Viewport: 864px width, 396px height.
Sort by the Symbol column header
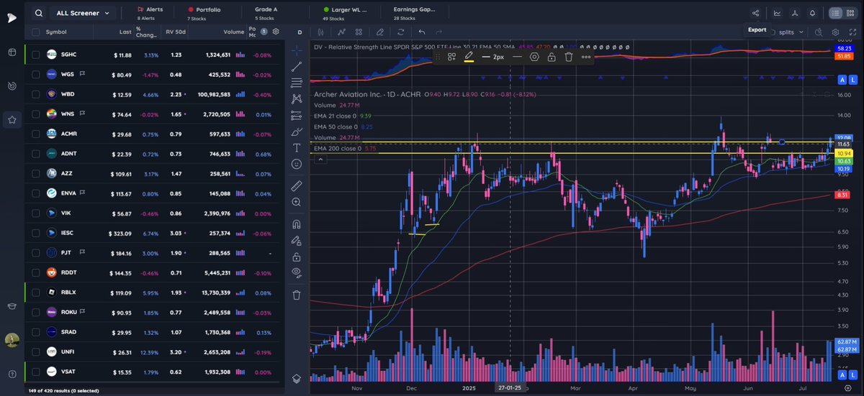56,32
